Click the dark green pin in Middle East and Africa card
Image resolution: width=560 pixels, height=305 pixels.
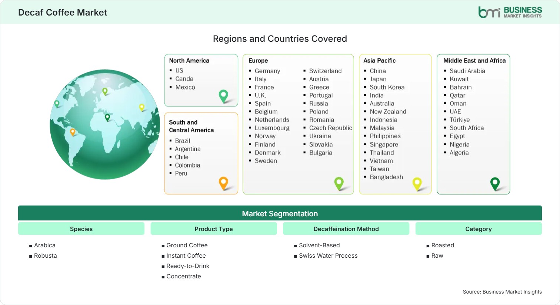pos(495,184)
